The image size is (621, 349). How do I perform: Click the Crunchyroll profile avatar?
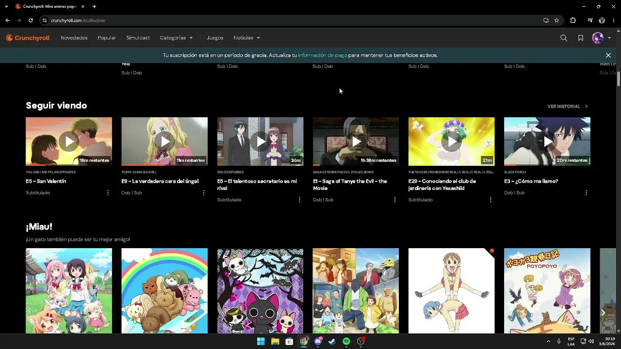click(x=598, y=38)
